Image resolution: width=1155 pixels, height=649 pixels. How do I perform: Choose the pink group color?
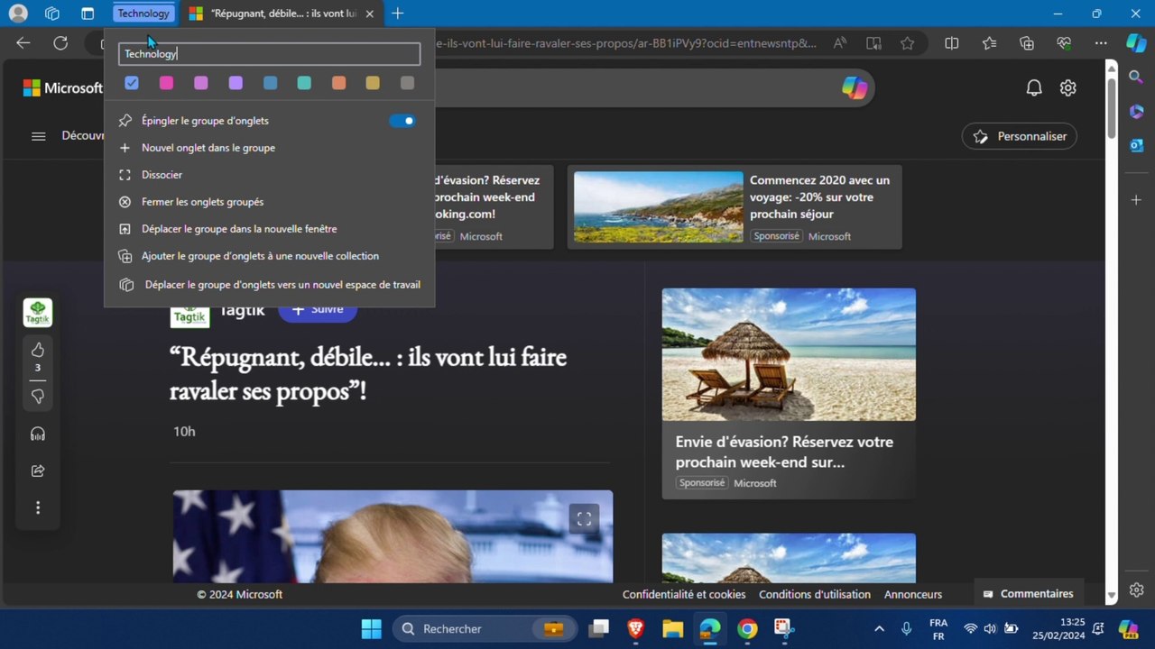click(x=166, y=83)
